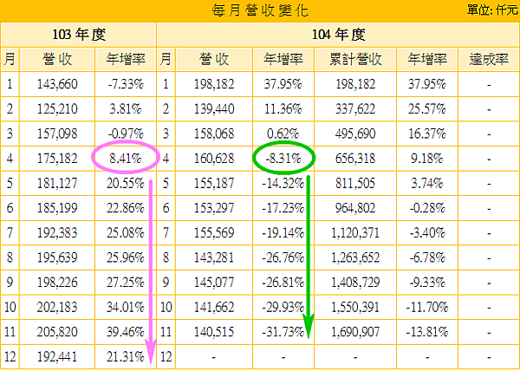Click the 205,820 revenue value

coord(57,332)
